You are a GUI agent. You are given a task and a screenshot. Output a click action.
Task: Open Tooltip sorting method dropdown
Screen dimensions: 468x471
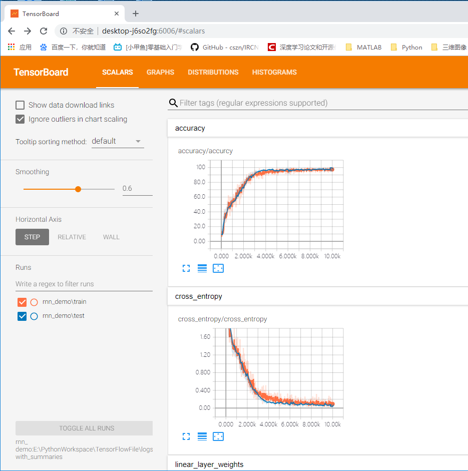point(118,141)
